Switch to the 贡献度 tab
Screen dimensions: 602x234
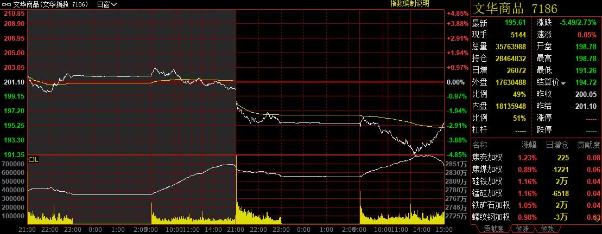pyautogui.click(x=493, y=229)
